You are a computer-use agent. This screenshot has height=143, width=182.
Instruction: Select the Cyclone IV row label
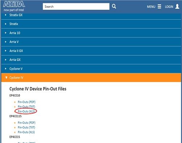coord(16,78)
